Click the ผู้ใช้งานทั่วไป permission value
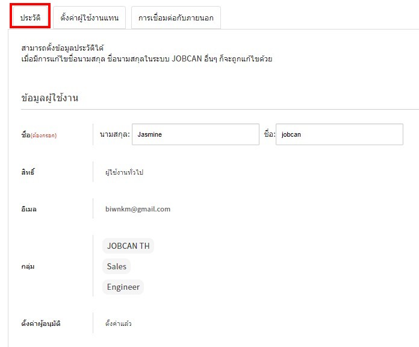Image resolution: width=419 pixels, height=347 pixels. [124, 172]
